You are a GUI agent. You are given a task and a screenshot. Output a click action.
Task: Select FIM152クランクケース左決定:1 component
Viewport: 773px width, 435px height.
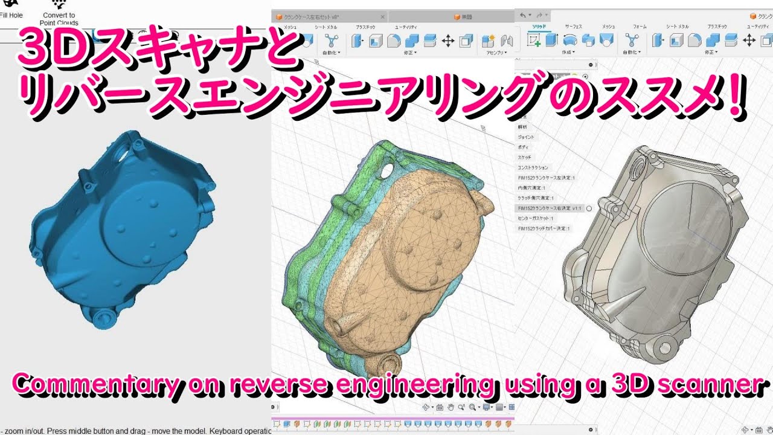click(x=547, y=178)
